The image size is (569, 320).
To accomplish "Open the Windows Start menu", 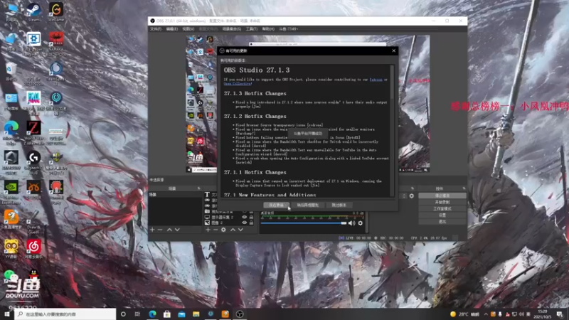I will [6, 314].
